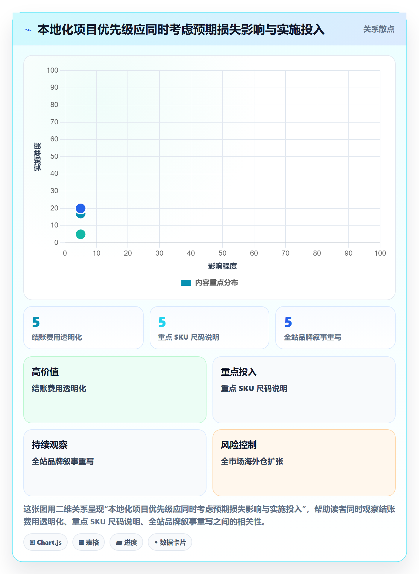Click the lightning bolt icon beside the title

pos(28,30)
